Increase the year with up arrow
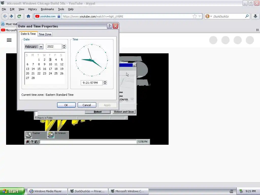 point(64,45)
